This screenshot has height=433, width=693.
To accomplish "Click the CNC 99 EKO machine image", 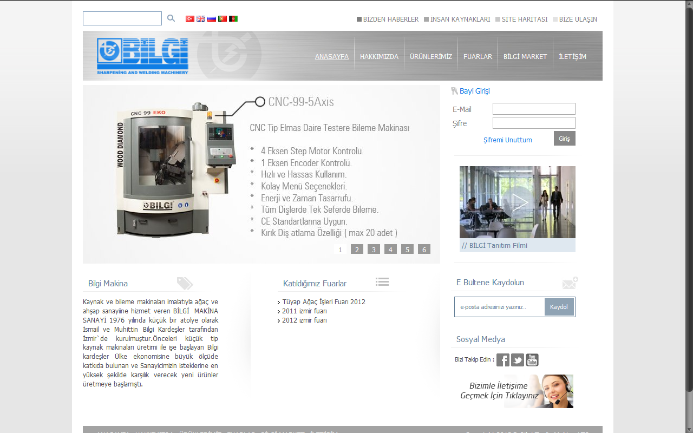I will (176, 169).
